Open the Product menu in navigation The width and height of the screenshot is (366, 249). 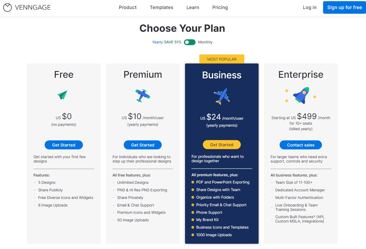128,8
